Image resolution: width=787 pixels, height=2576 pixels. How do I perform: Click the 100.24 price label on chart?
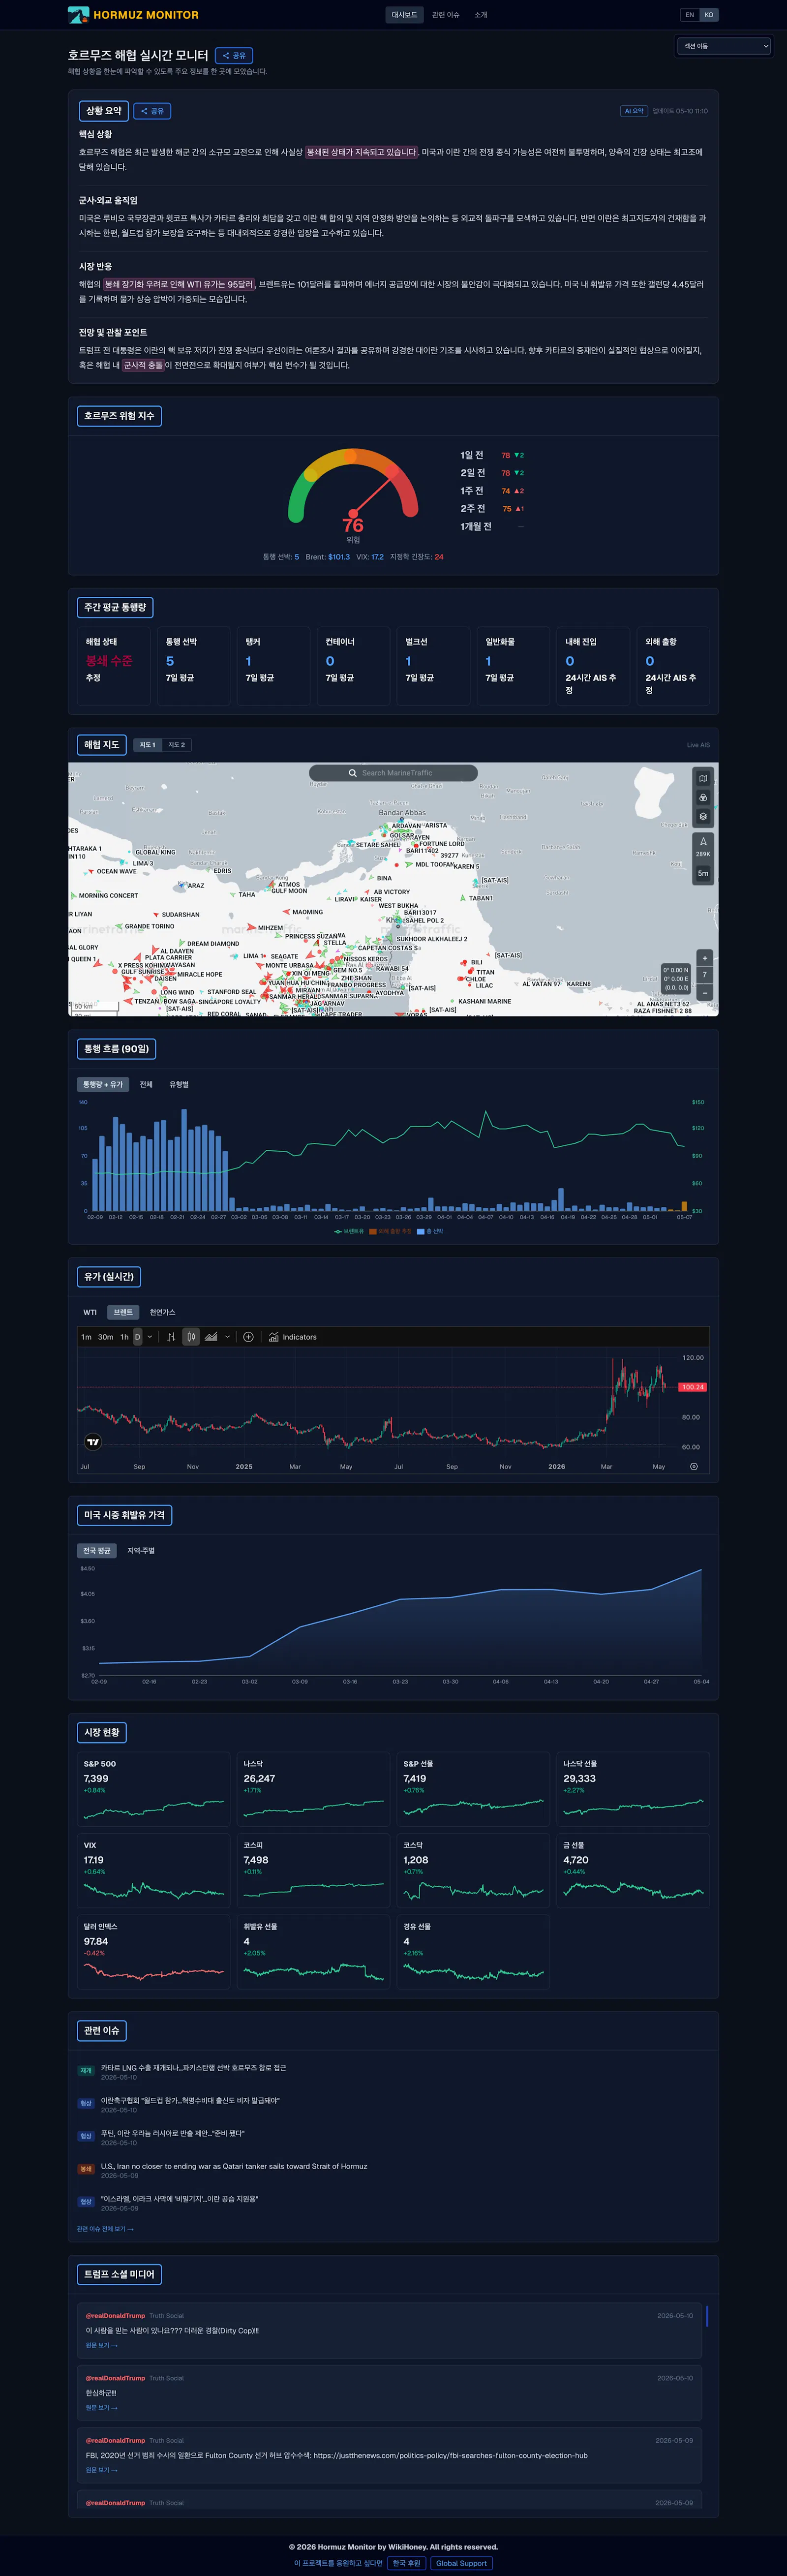692,1387
